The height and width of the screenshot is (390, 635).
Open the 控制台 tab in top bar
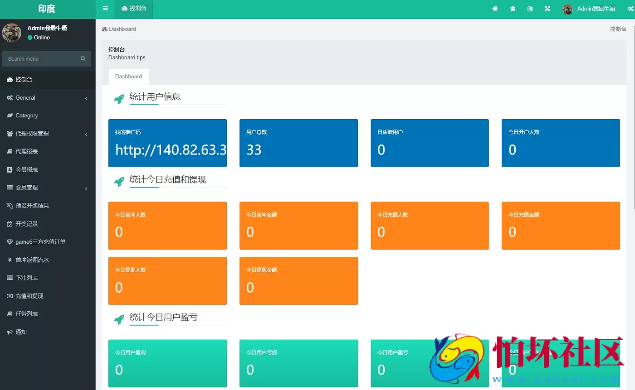tap(134, 9)
